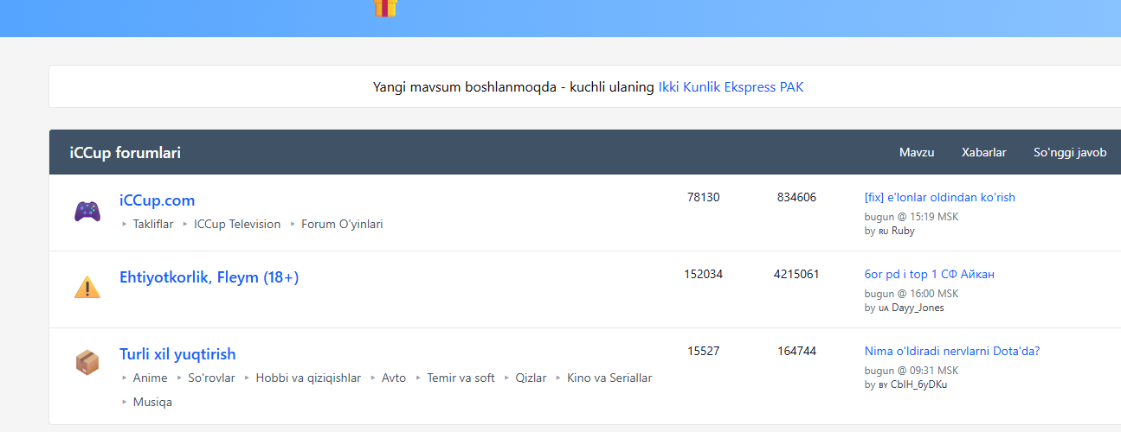Image resolution: width=1121 pixels, height=432 pixels.
Task: Open Temir va soft subforum
Action: [x=461, y=378]
